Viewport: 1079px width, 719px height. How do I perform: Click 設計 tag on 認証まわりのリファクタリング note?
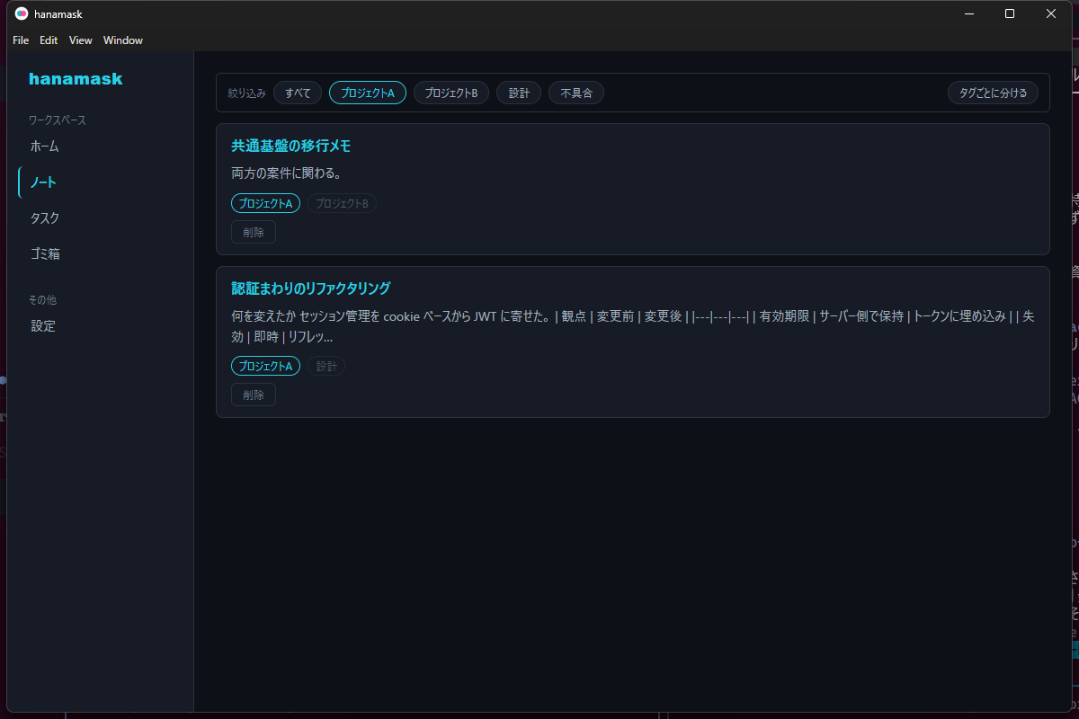(326, 366)
